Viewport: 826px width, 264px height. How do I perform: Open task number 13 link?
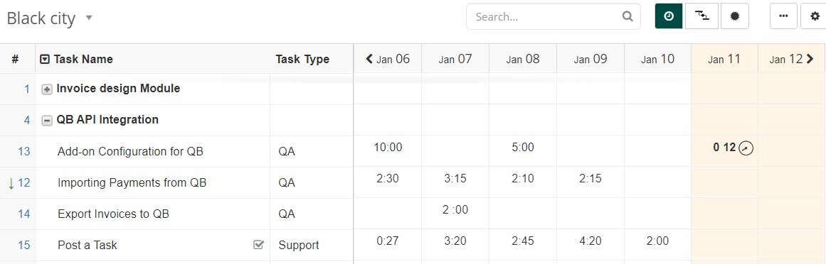tap(23, 151)
